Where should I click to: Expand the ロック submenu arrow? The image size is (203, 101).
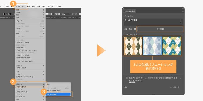pos(44,29)
